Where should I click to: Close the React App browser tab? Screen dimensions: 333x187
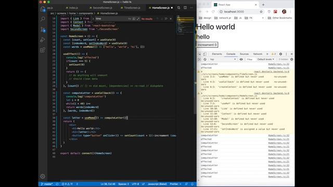pyautogui.click(x=255, y=5)
